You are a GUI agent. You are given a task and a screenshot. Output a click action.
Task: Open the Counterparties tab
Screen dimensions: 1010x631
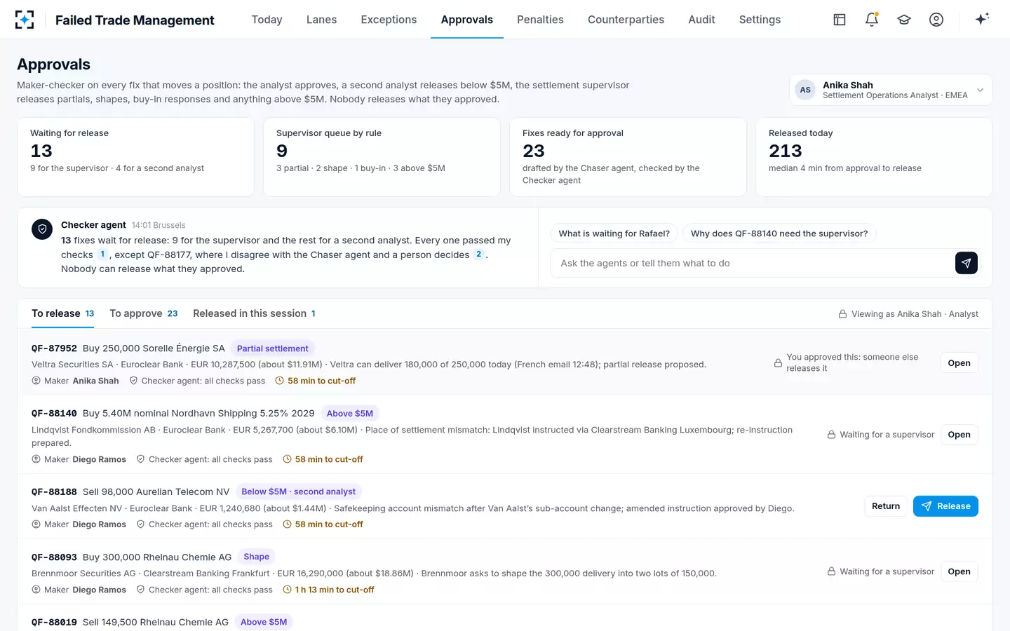pyautogui.click(x=626, y=20)
